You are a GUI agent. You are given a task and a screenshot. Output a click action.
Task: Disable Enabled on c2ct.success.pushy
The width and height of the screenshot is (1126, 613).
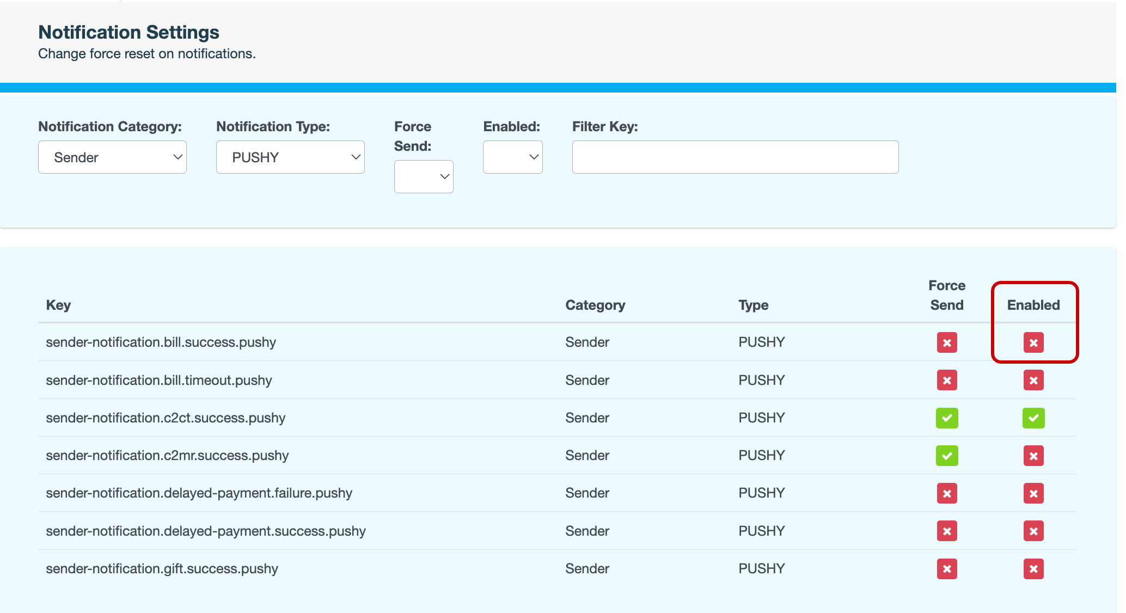click(1033, 418)
